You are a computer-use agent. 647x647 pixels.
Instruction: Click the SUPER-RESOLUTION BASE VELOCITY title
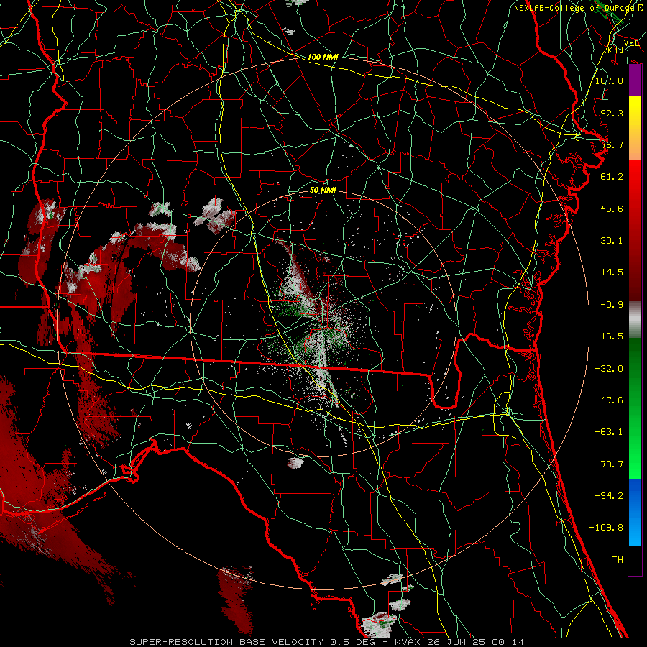pyautogui.click(x=226, y=642)
